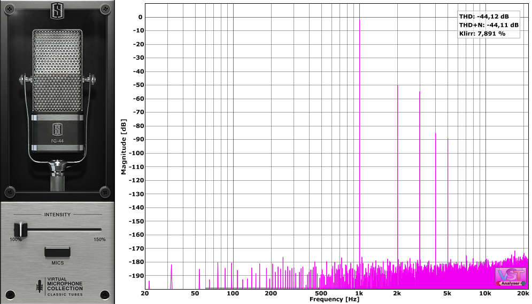Click the 10k frequency axis tick label
Image resolution: width=532 pixels, height=304 pixels.
[485, 293]
